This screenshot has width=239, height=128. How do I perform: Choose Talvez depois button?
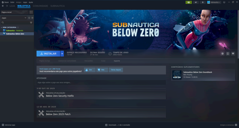(116, 70)
